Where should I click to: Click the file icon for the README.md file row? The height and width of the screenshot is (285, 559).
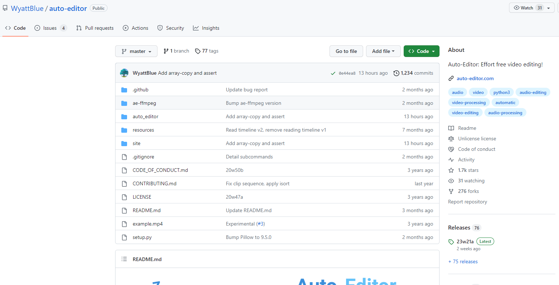coord(124,210)
